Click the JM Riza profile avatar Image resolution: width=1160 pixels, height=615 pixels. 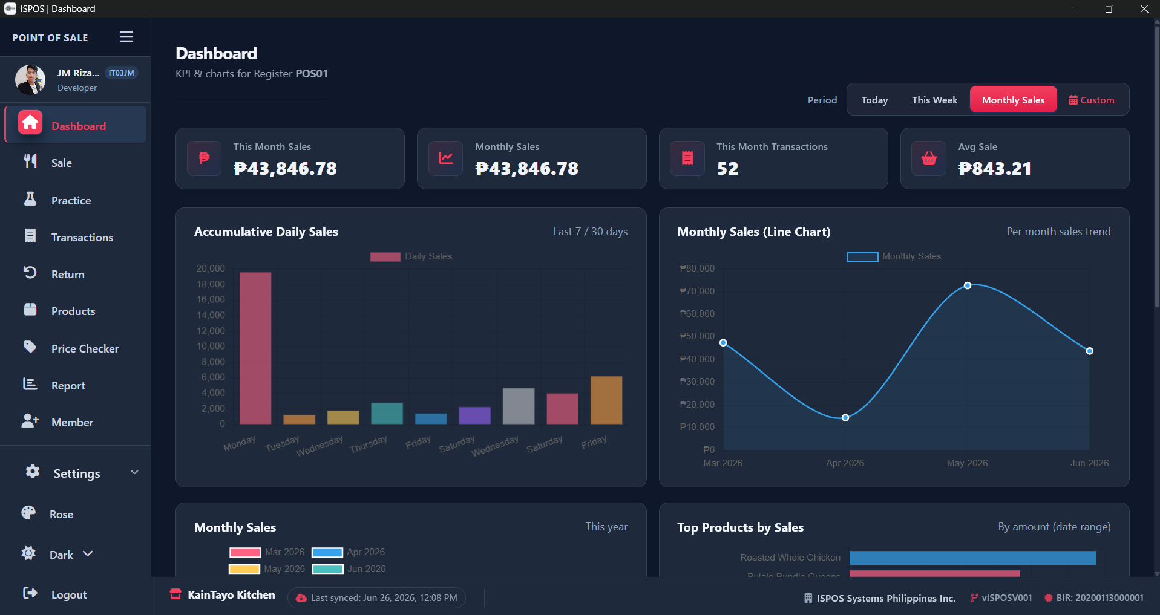coord(30,80)
